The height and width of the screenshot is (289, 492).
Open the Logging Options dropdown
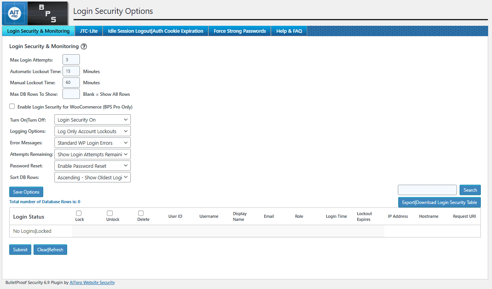point(93,131)
